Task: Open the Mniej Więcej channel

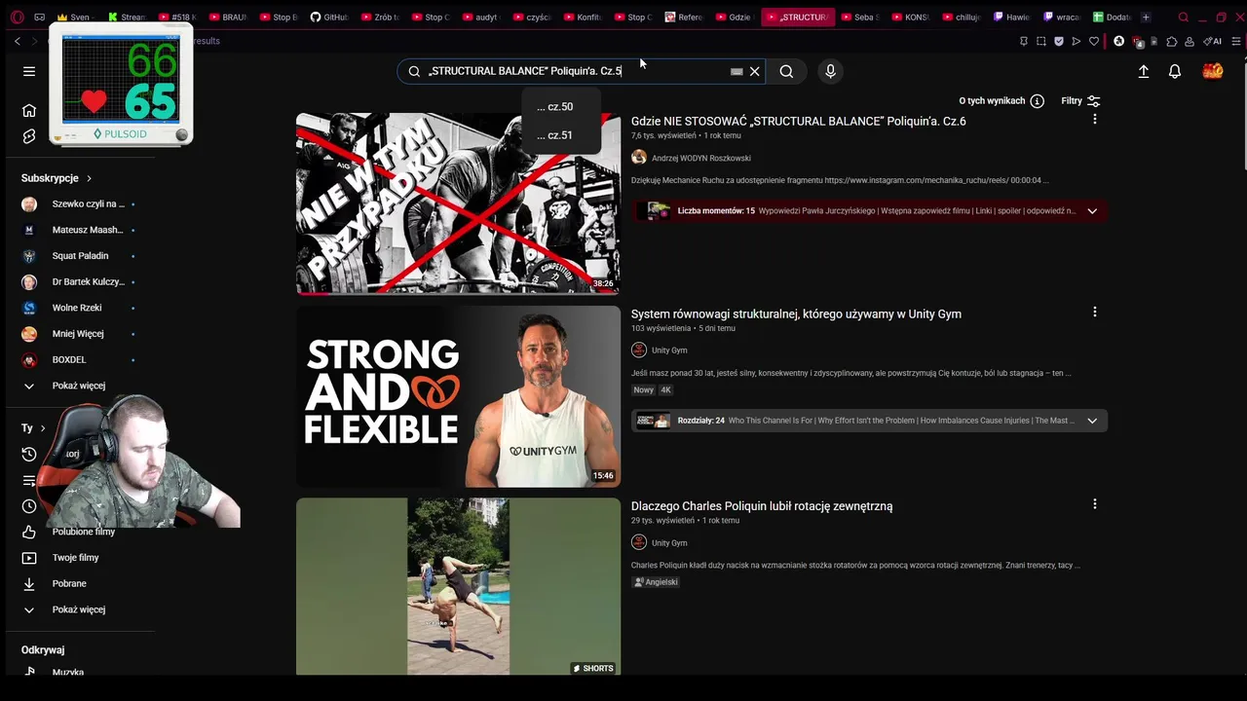Action: (x=78, y=334)
